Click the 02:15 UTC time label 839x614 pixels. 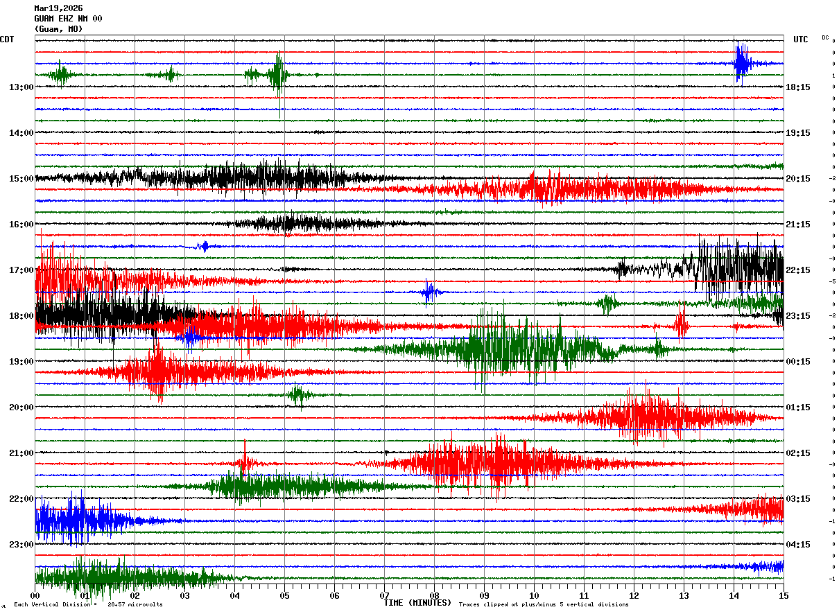(x=798, y=453)
